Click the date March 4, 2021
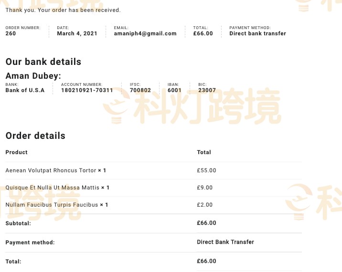This screenshot has width=342, height=272. 77,33
